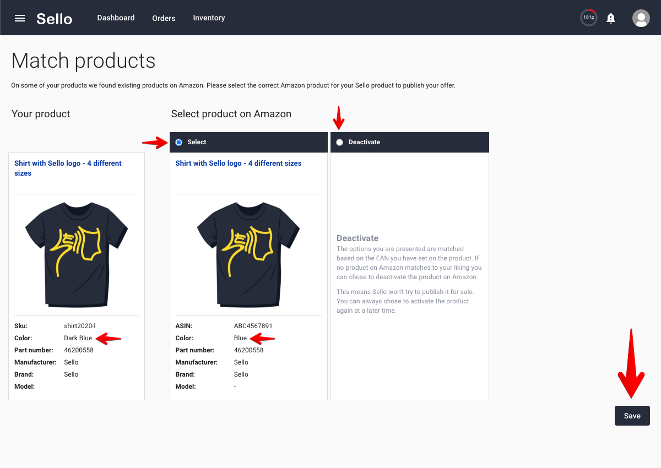Open the Orders menu item
This screenshot has width=661, height=468.
(164, 18)
